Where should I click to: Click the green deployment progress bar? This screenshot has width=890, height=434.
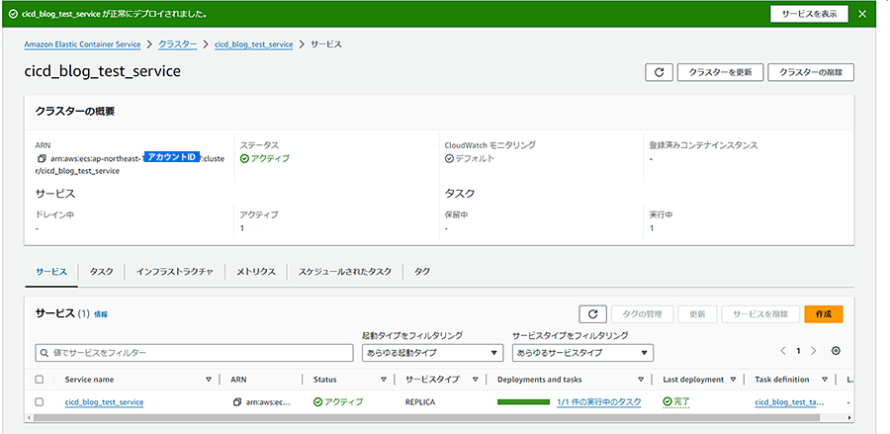523,402
